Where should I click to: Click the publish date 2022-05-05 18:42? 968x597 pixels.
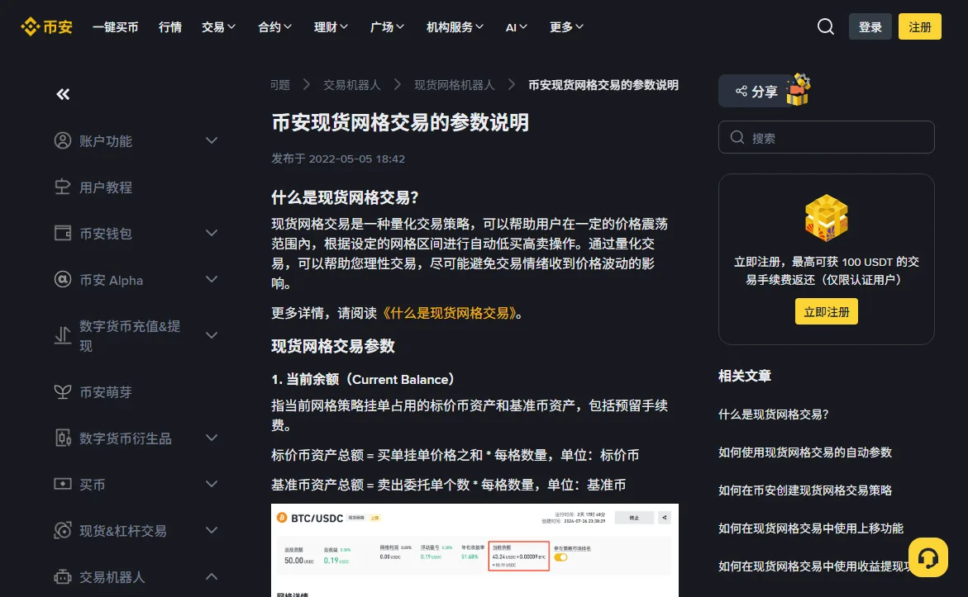coord(357,159)
